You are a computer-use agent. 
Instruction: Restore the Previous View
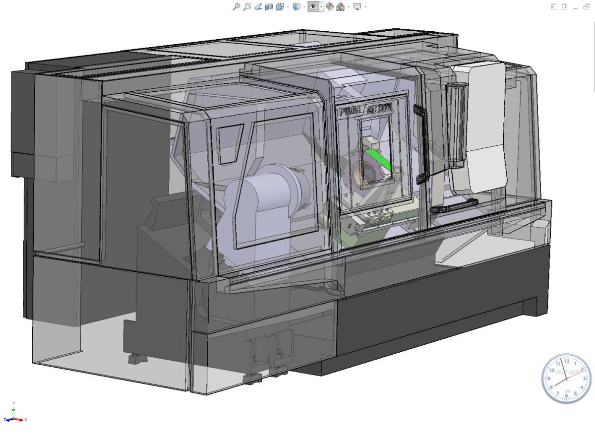tap(258, 6)
